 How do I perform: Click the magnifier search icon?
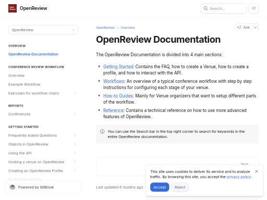click(x=205, y=8)
